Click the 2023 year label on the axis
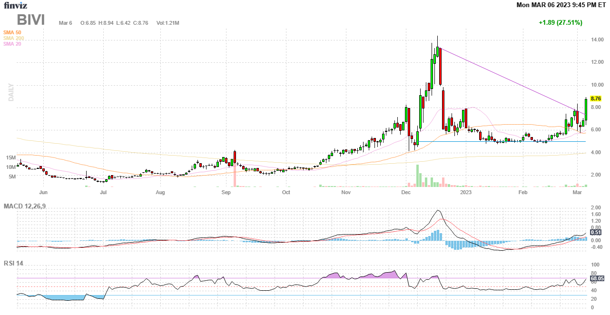The height and width of the screenshot is (315, 610). (466, 193)
